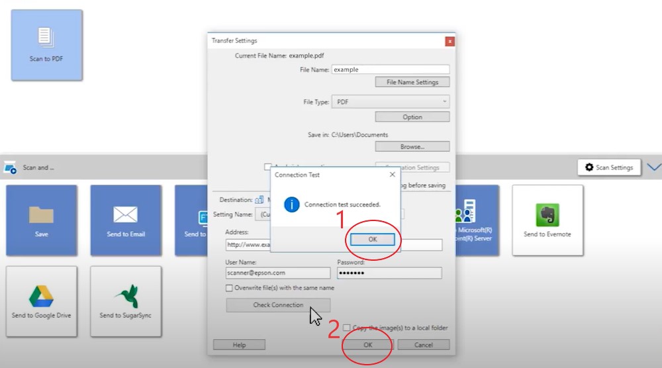Click the User Name input field

point(277,273)
